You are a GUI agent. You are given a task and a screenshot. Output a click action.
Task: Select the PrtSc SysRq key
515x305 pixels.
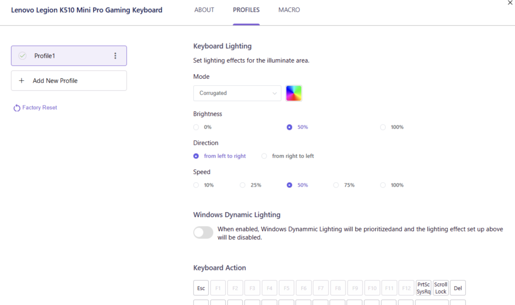pos(423,288)
